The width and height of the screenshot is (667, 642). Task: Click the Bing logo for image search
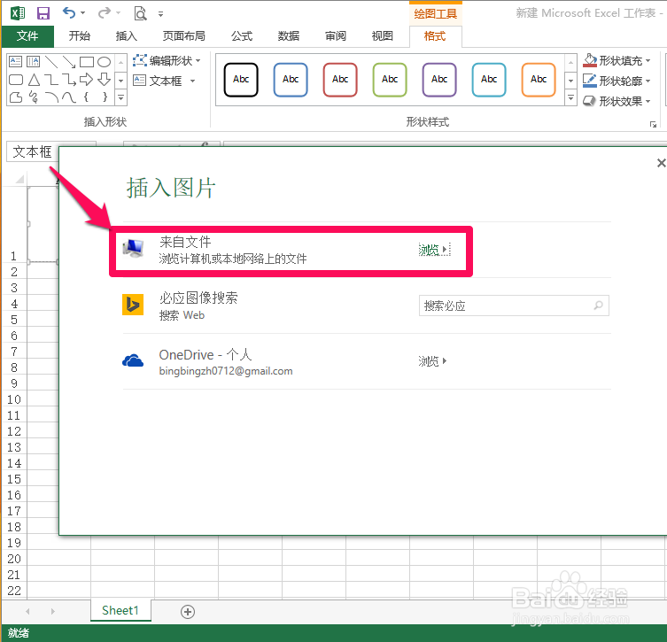coord(133,305)
